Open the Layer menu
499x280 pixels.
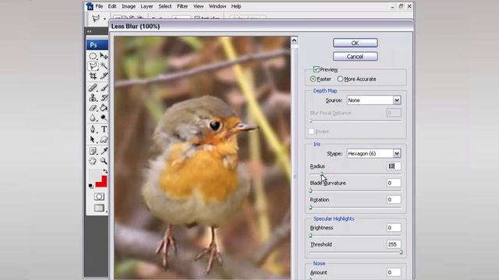(147, 6)
